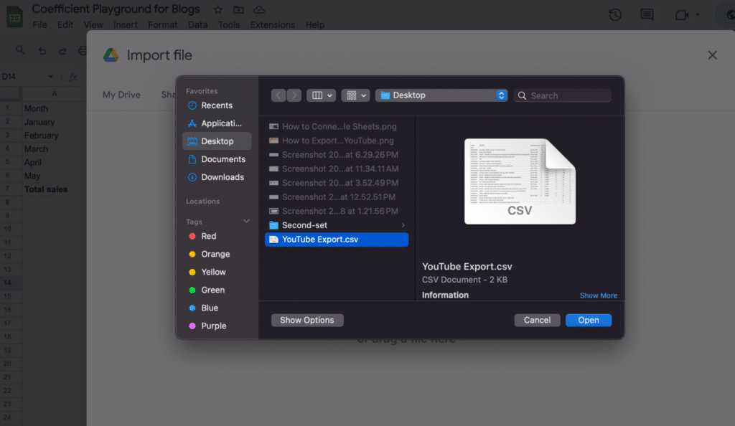Select the Blue tag

tap(209, 308)
